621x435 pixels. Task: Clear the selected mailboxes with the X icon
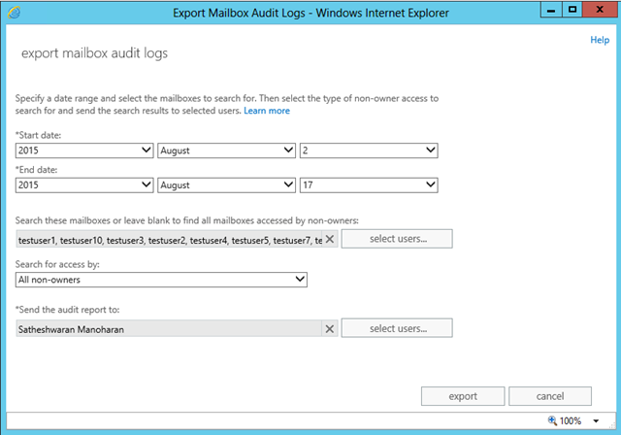[x=330, y=239]
